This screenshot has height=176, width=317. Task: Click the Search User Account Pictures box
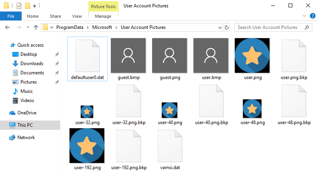(273, 27)
